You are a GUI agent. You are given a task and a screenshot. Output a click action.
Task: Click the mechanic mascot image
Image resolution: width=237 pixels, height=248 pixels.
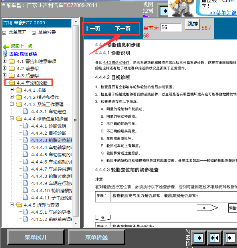pos(182,8)
